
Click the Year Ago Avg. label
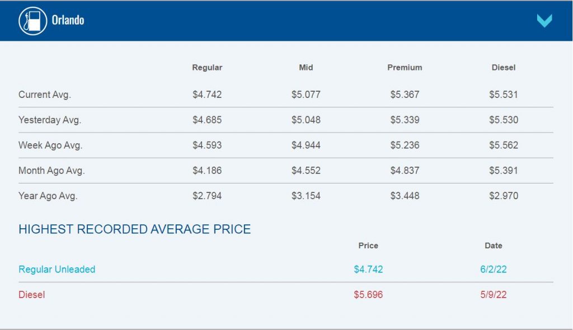tap(48, 196)
